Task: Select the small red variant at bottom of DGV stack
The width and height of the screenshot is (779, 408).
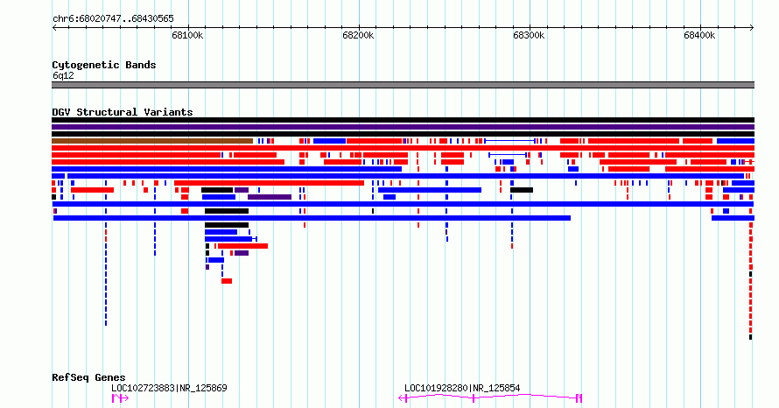Action: coord(227,281)
